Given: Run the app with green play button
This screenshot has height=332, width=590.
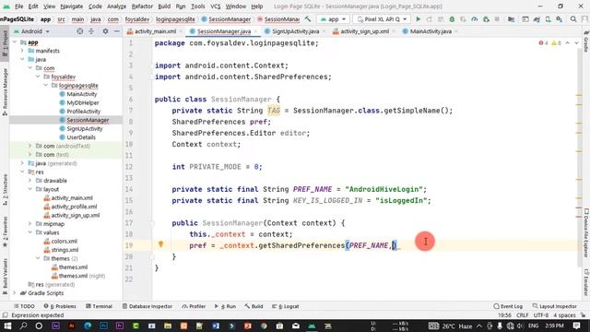Looking at the screenshot, I should coord(418,18).
